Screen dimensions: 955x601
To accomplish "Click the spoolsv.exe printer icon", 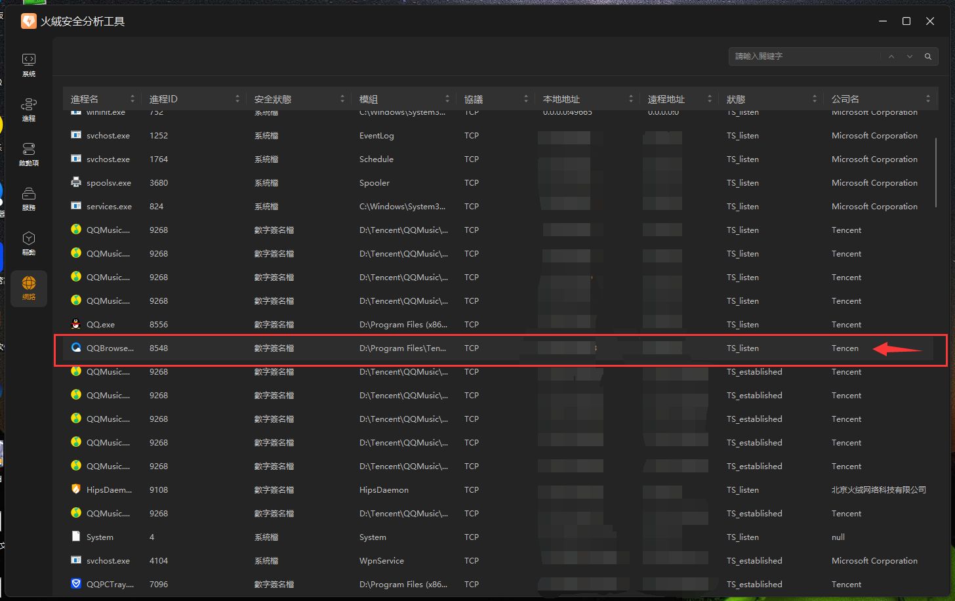I will [76, 182].
